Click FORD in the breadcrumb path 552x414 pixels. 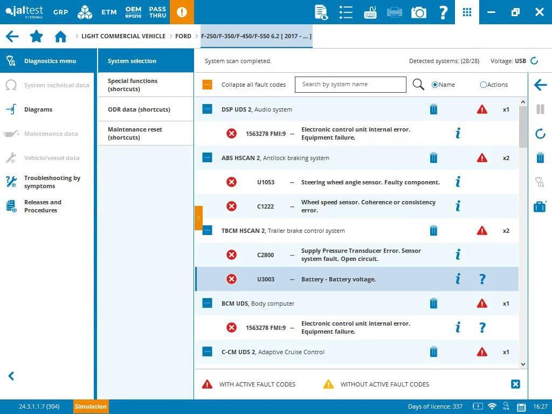183,36
